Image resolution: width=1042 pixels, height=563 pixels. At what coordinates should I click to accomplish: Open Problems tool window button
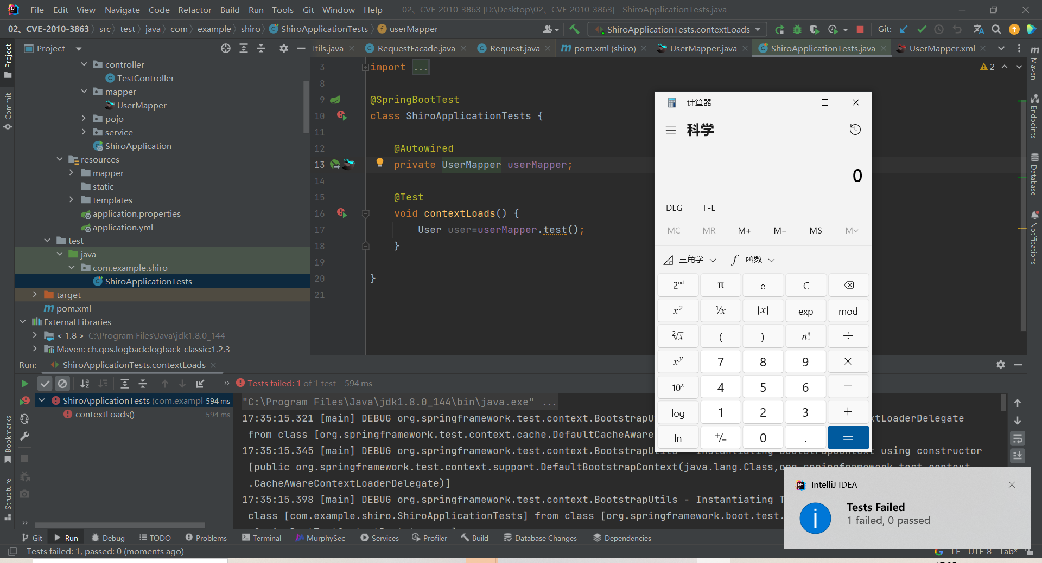coord(206,538)
